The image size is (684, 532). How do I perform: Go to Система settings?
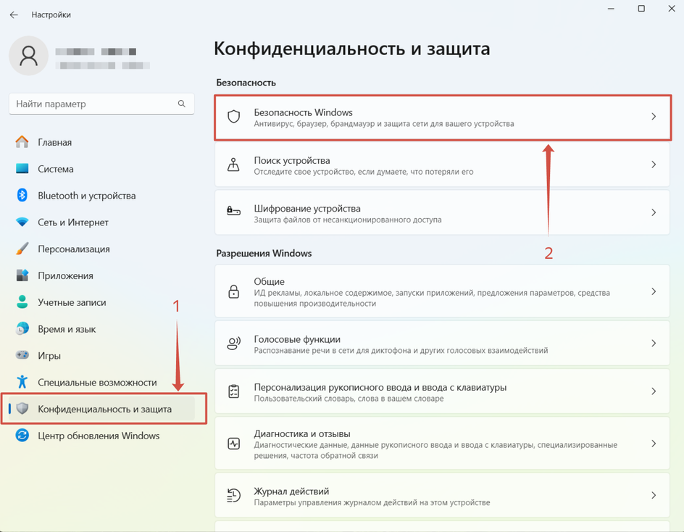pos(101,169)
